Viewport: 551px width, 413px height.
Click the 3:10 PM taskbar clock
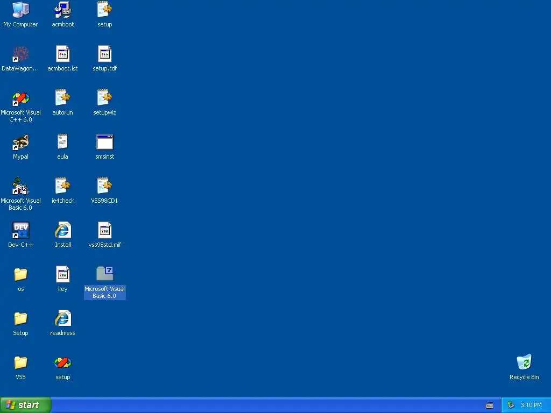pos(531,405)
